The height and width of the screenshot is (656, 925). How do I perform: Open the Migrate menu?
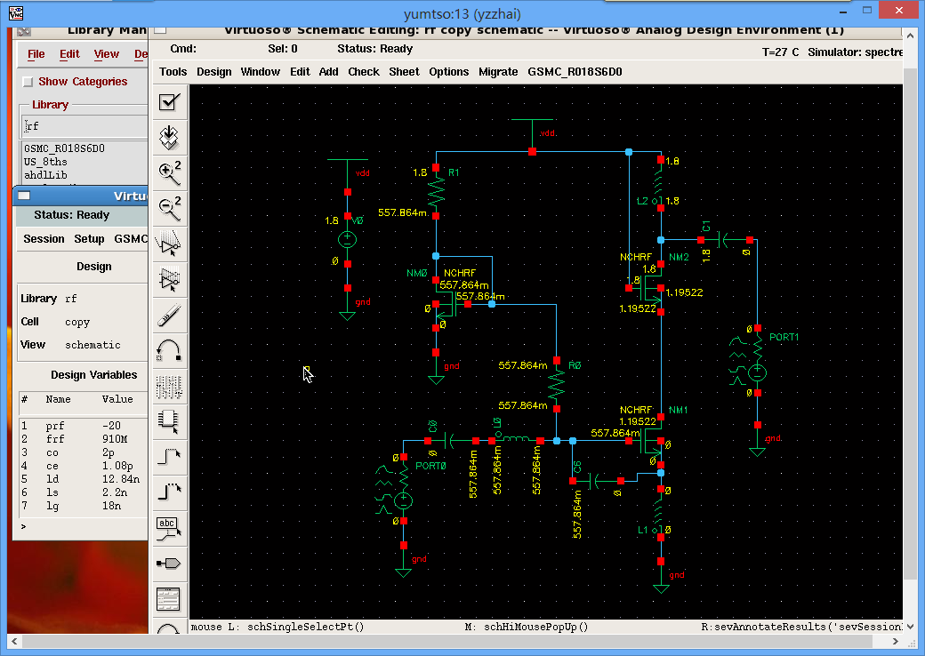498,72
